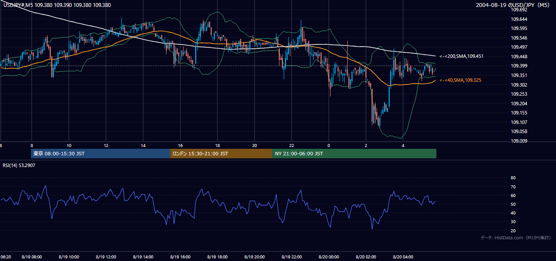Click hour 4 on the price chart time axis
Image resolution: width=556 pixels, height=261 pixels.
[403, 145]
